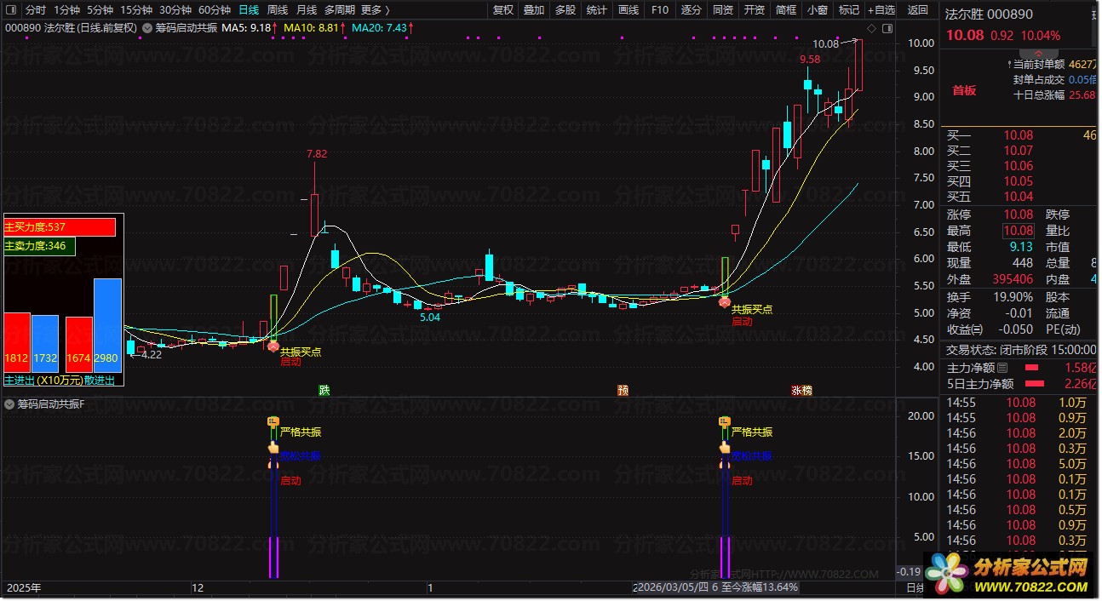Click the orange 预 marker on chart

click(x=623, y=391)
